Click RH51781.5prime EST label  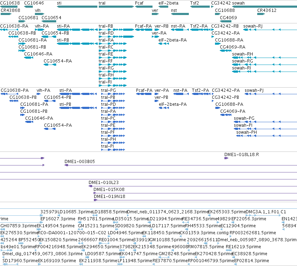[x=96, y=219]
